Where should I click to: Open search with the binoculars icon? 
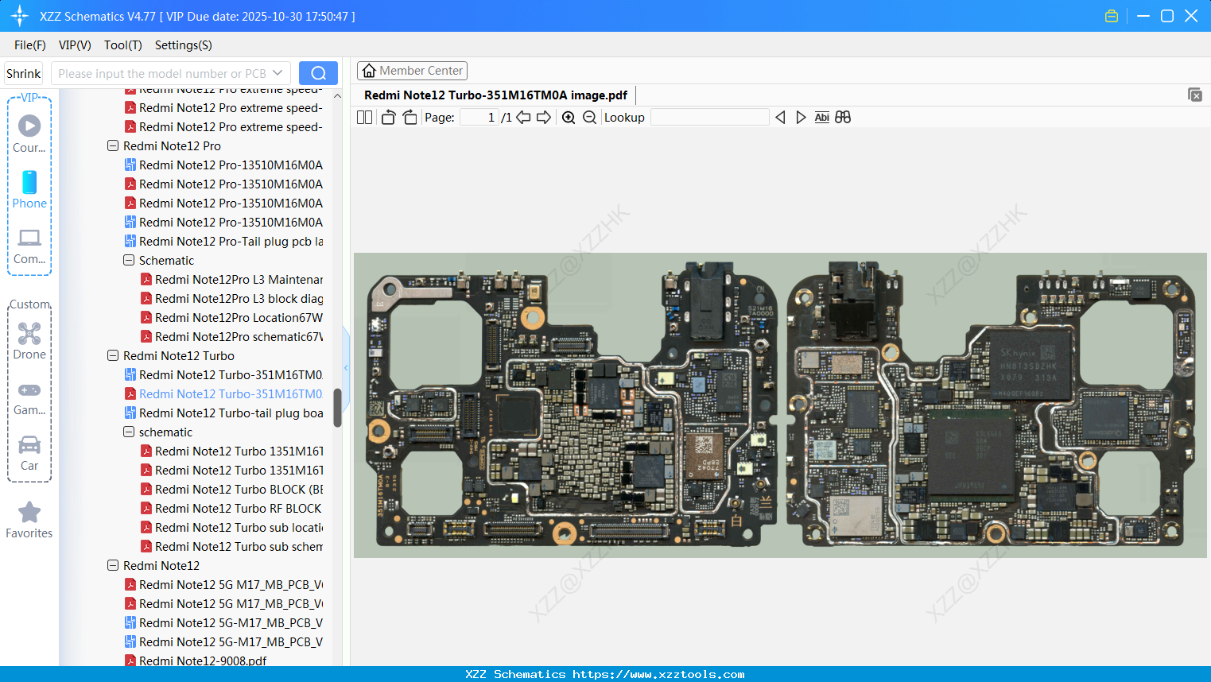pyautogui.click(x=843, y=117)
